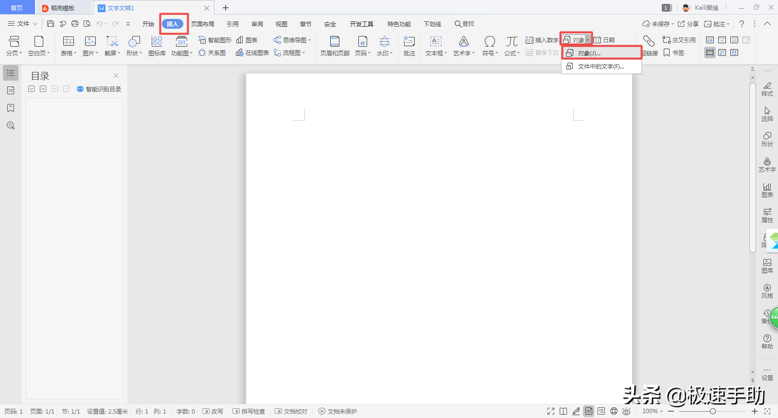
Task: Insert a Hyperlink (超链接)
Action: pyautogui.click(x=650, y=46)
